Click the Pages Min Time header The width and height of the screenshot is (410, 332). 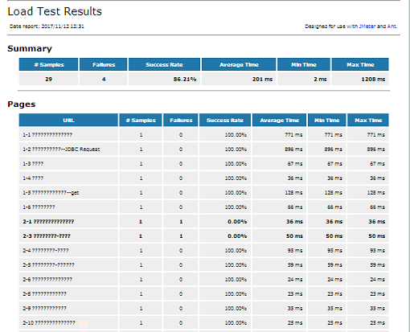pyautogui.click(x=327, y=120)
